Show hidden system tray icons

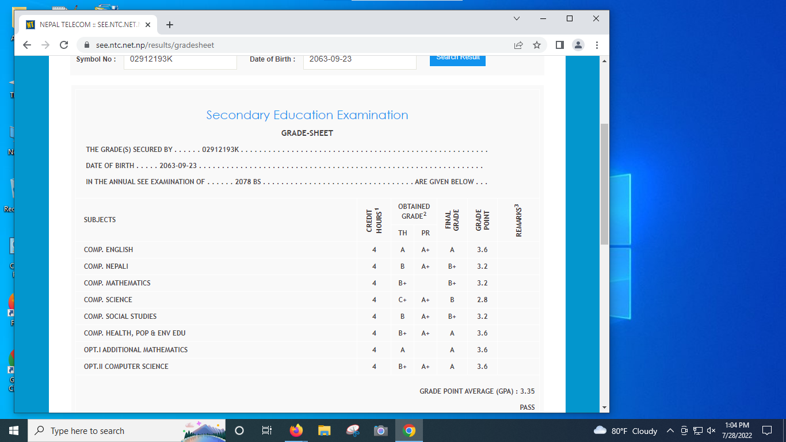pyautogui.click(x=670, y=430)
